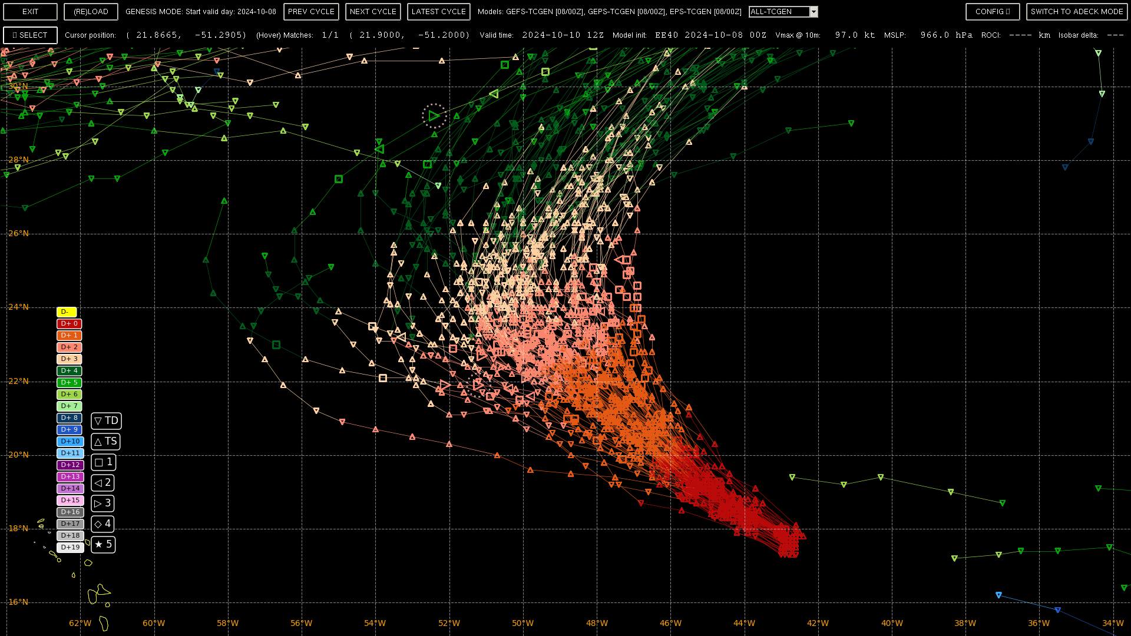1131x636 pixels.
Task: Go to PREV CYCLE
Action: pos(311,12)
